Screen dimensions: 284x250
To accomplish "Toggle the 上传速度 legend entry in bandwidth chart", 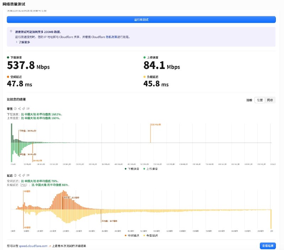I will pos(151,169).
